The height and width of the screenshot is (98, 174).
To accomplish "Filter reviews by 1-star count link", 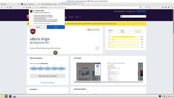I will [x=142, y=47].
